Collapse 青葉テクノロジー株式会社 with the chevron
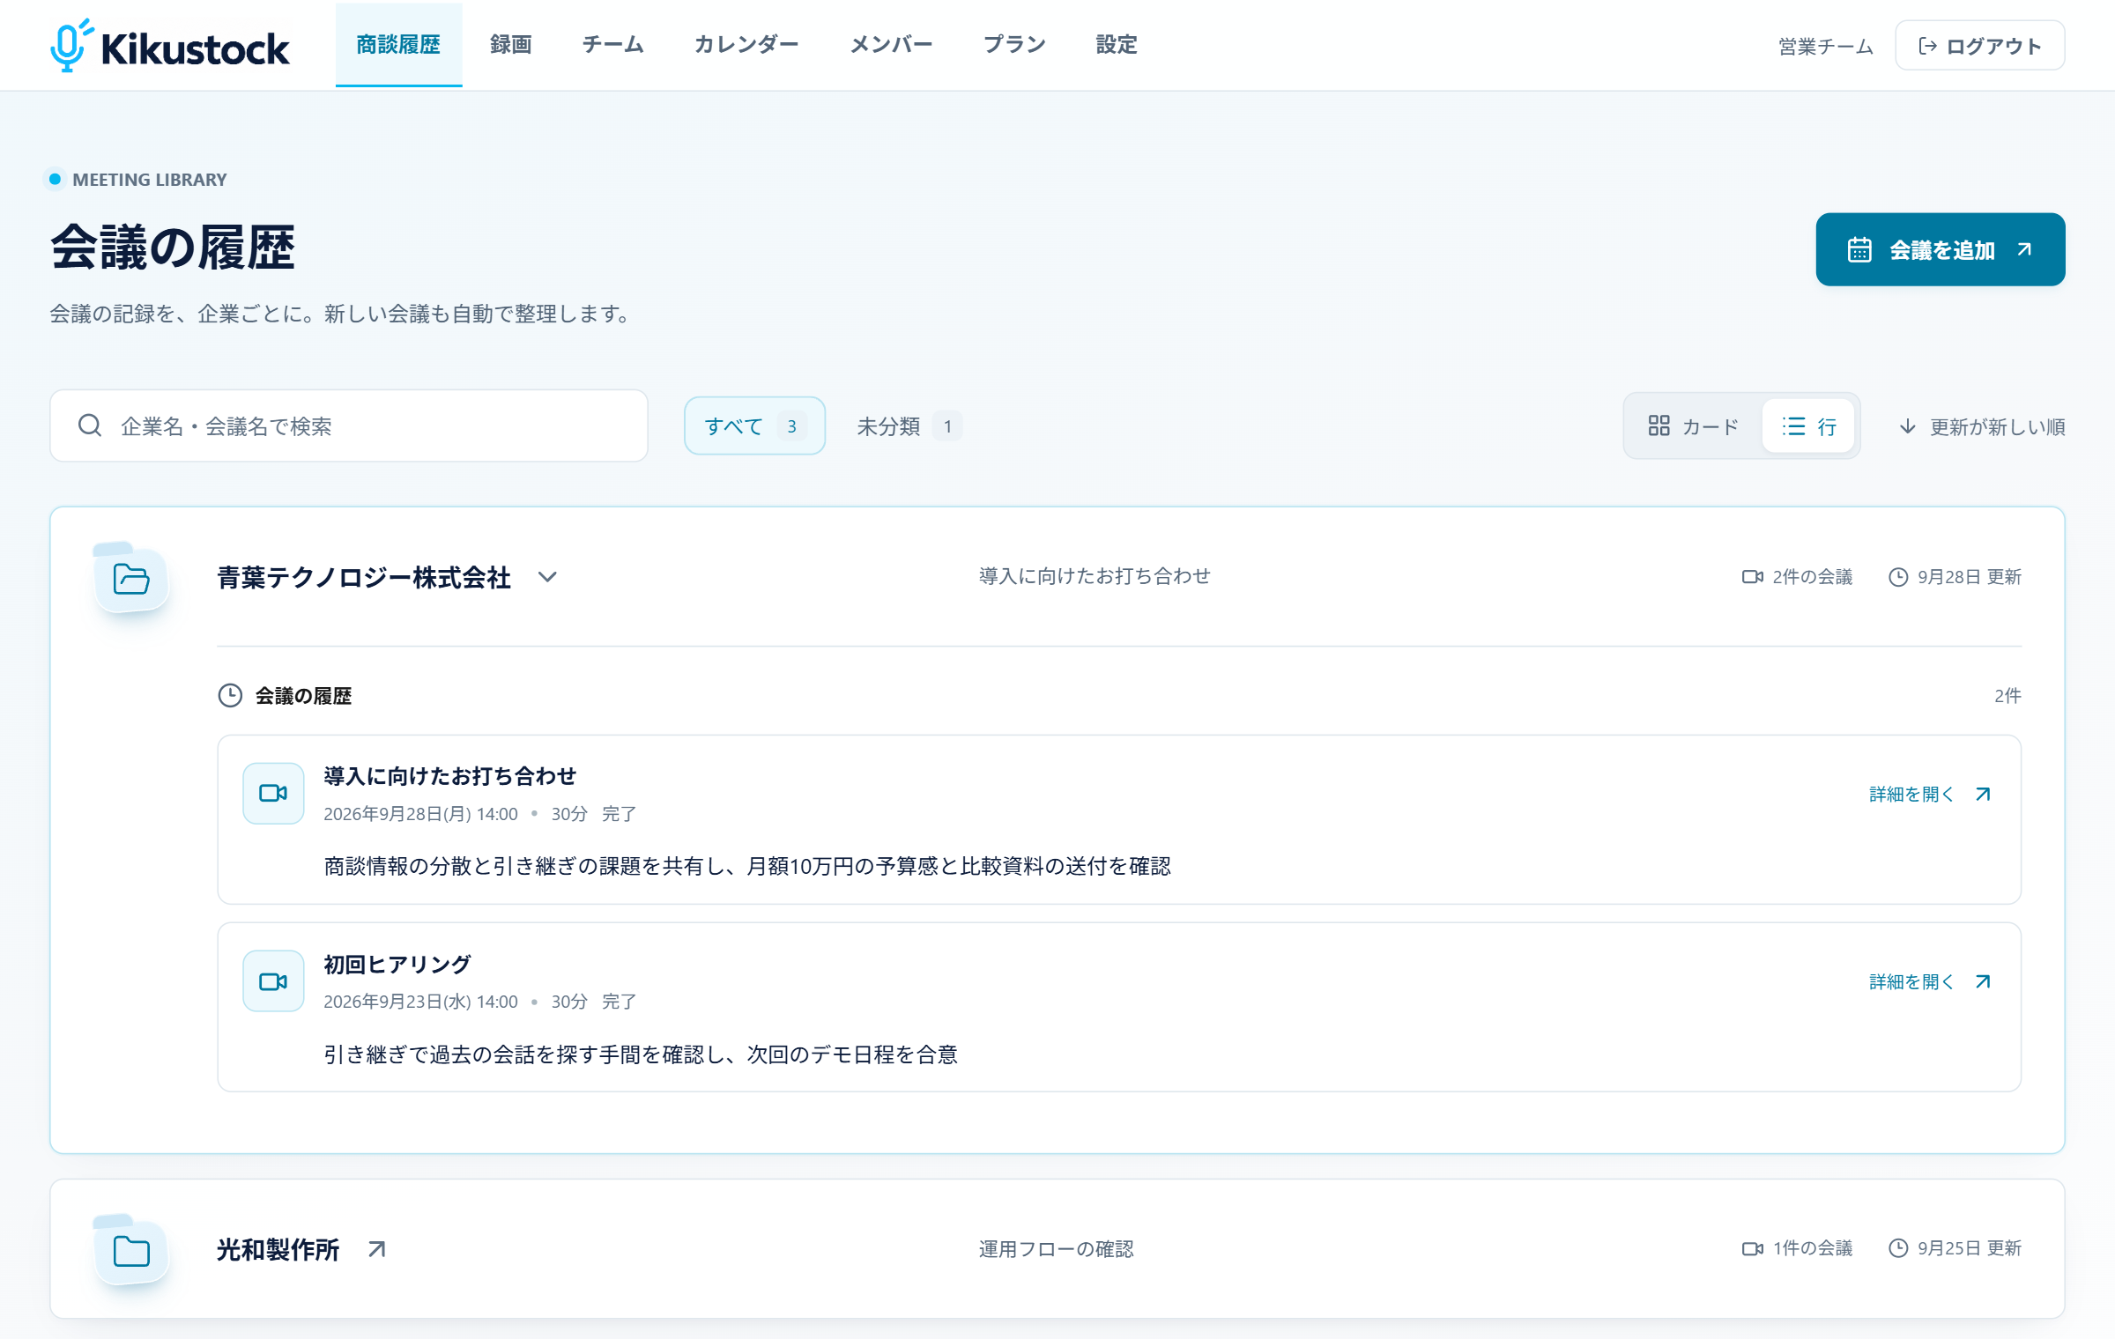The image size is (2115, 1339). click(547, 577)
